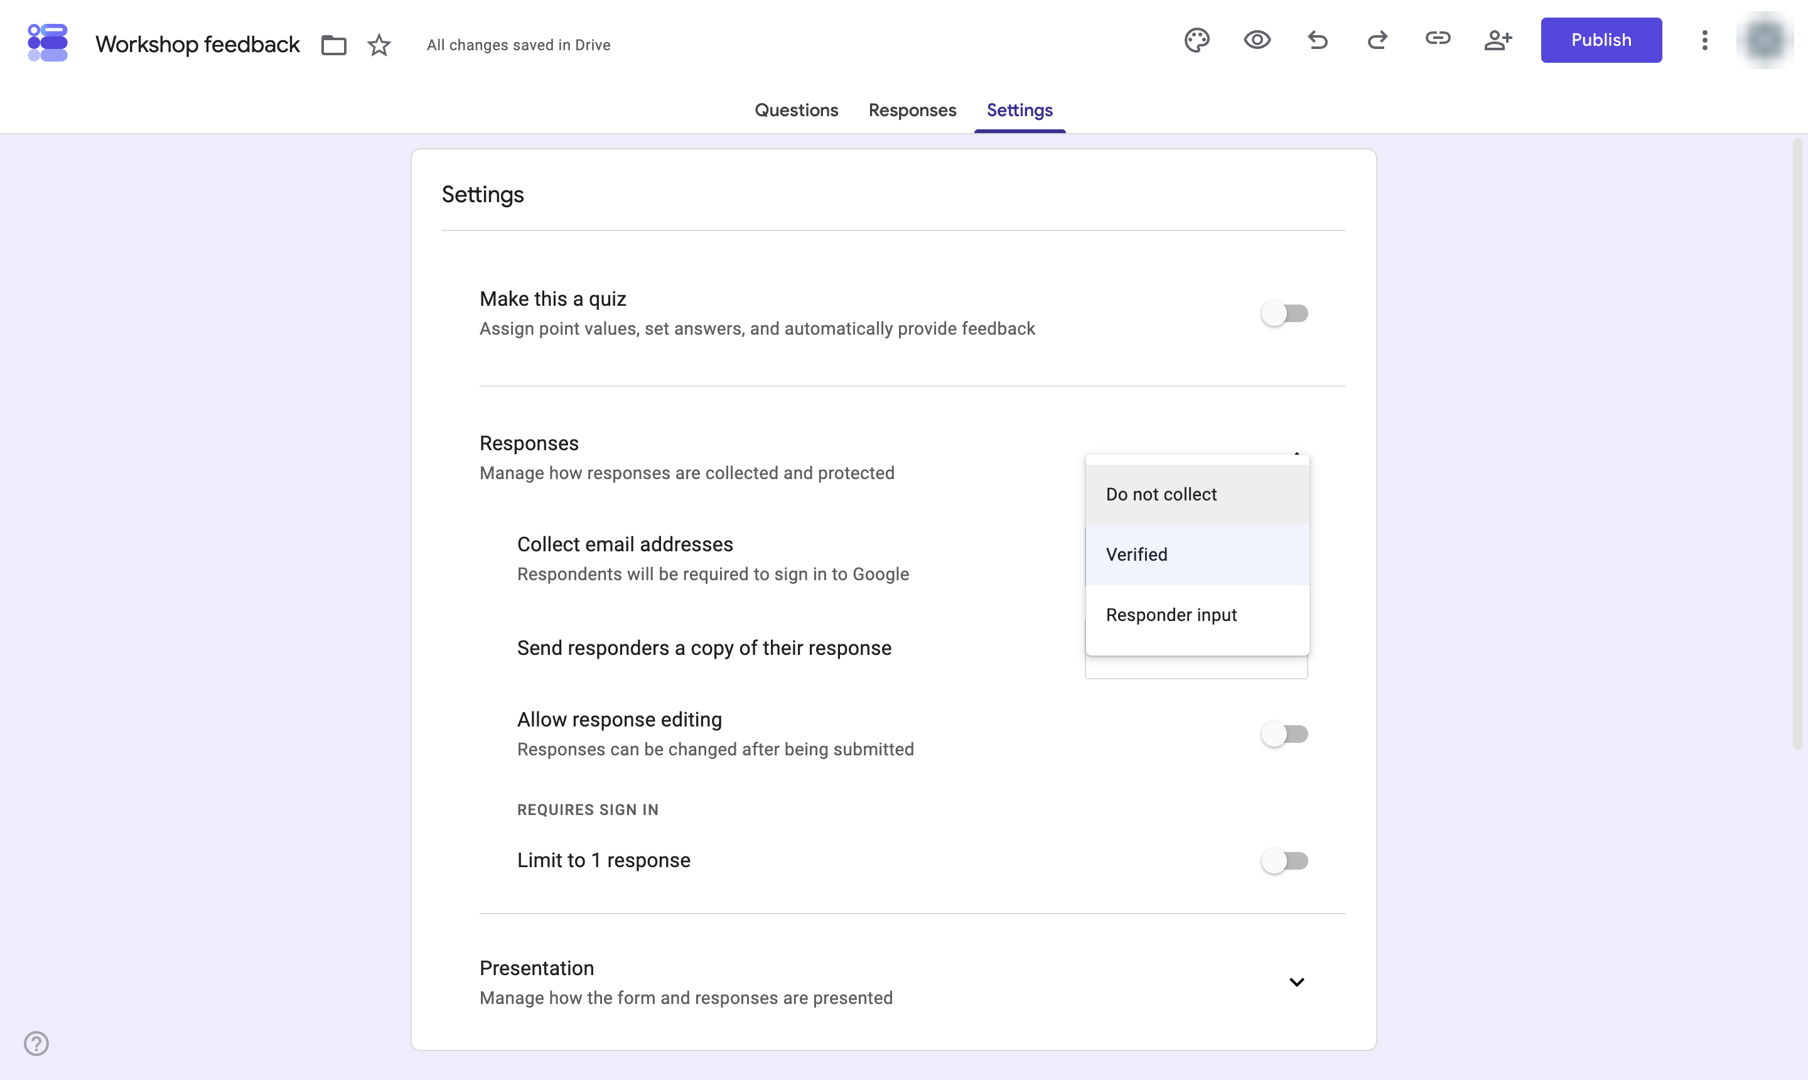Open the customize theme palette
Viewport: 1808px width, 1080px height.
tap(1197, 40)
